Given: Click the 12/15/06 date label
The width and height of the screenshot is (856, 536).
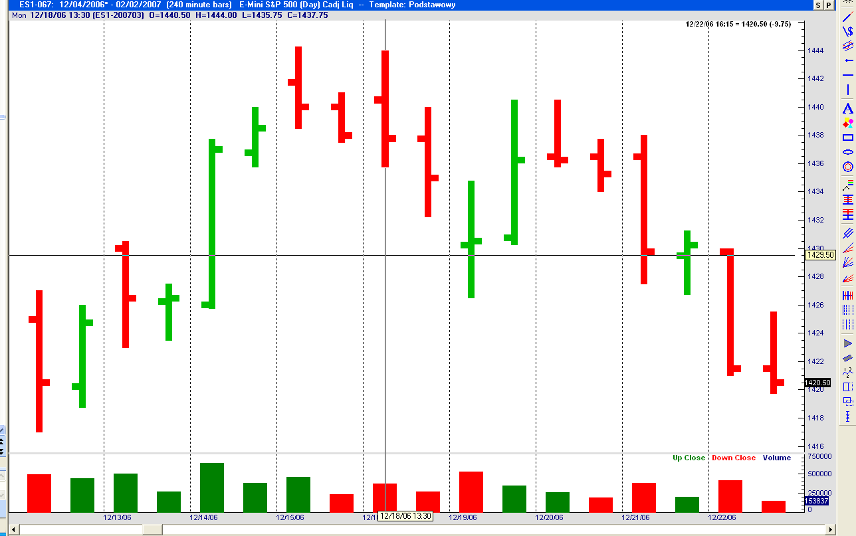Looking at the screenshot, I should (x=290, y=517).
